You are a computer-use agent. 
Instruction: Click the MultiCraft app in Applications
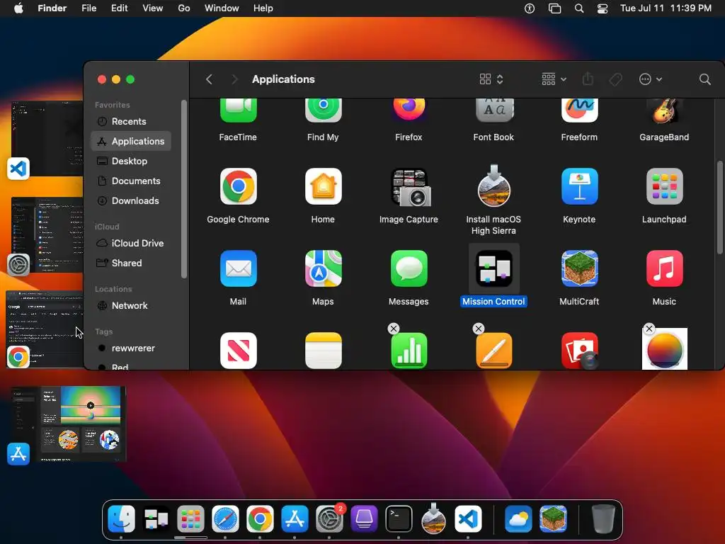(579, 268)
